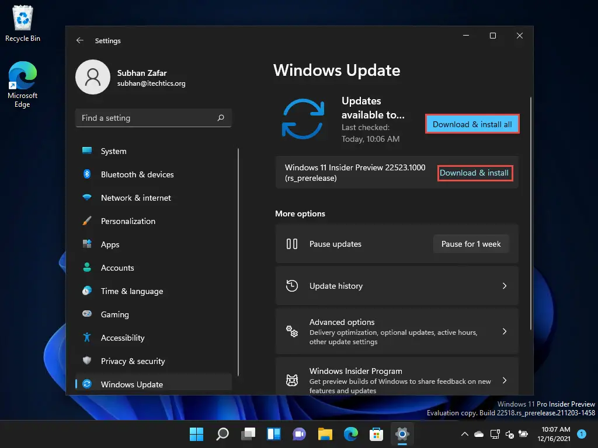The image size is (598, 448).
Task: Minimize the Settings window
Action: [x=465, y=36]
